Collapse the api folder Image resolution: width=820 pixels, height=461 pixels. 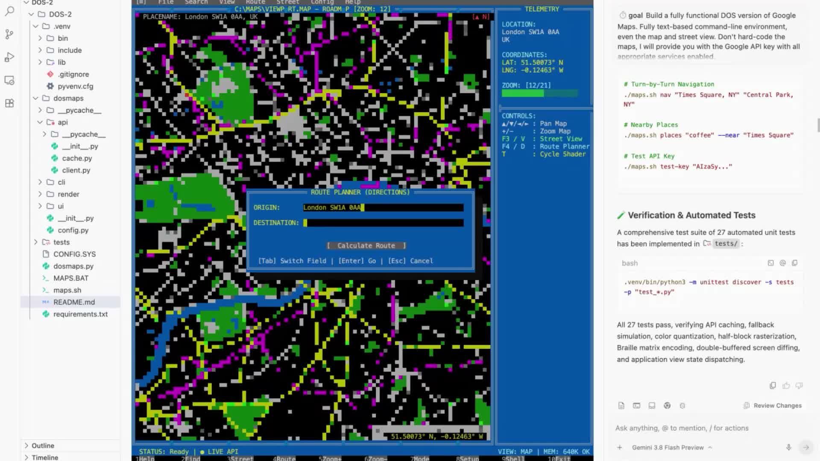[x=62, y=122]
